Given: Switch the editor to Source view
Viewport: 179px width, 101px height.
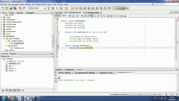Looking at the screenshot, I should [x=58, y=16].
